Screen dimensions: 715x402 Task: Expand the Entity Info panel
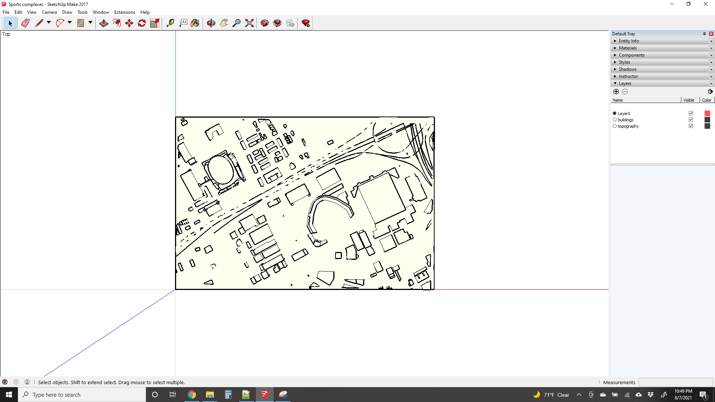(x=629, y=41)
